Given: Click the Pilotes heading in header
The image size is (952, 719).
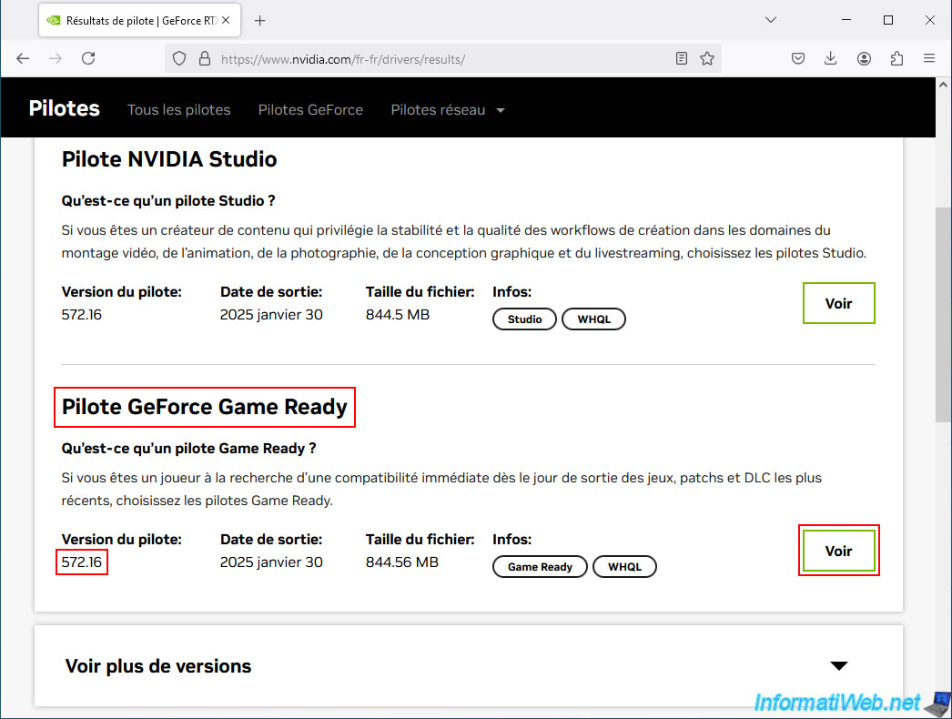Looking at the screenshot, I should point(65,108).
